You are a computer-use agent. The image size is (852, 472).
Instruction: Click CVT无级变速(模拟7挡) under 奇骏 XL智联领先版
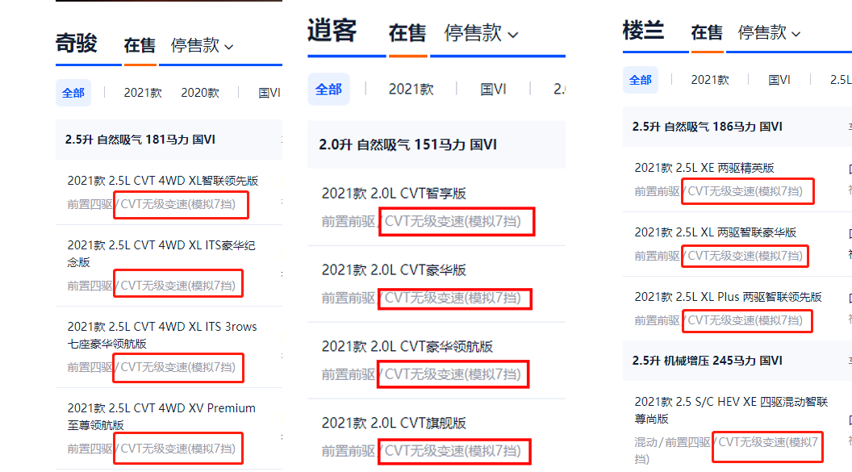[x=178, y=204]
